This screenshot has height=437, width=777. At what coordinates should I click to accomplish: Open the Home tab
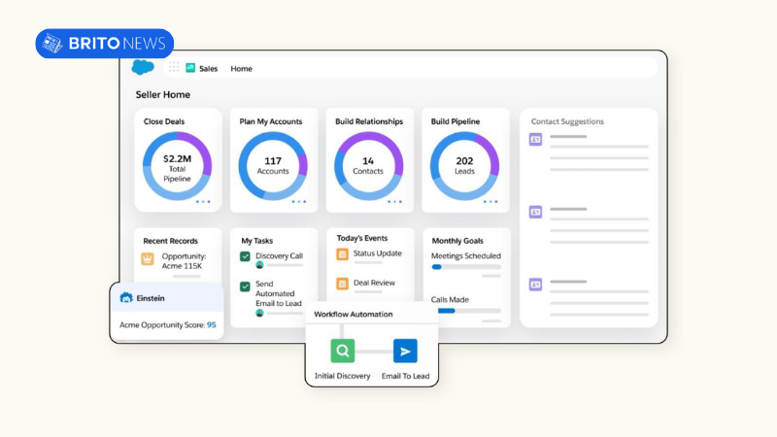coord(241,69)
